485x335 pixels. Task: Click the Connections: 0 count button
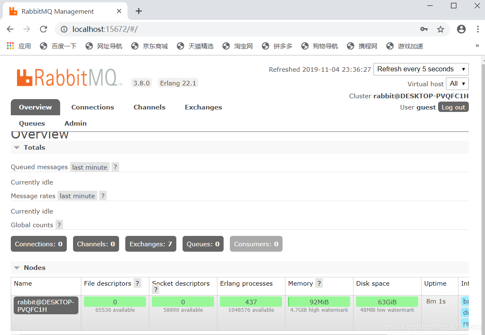39,244
